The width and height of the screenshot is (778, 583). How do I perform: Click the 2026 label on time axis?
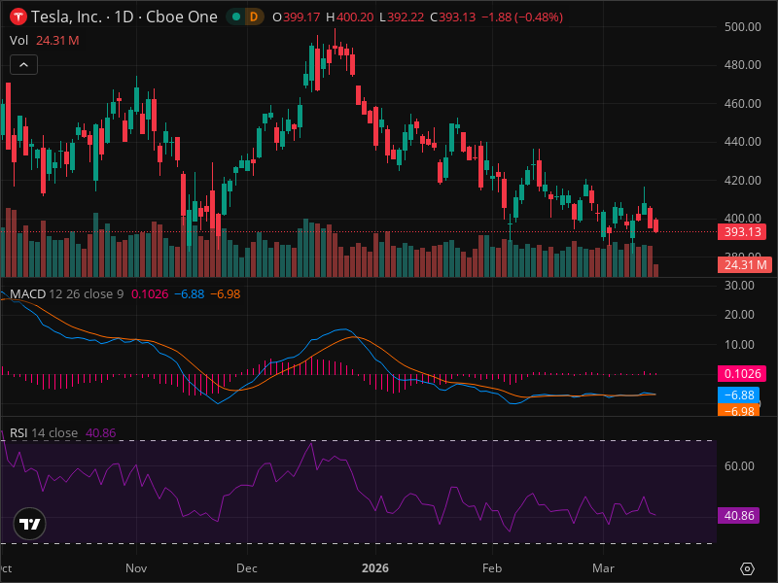point(375,568)
